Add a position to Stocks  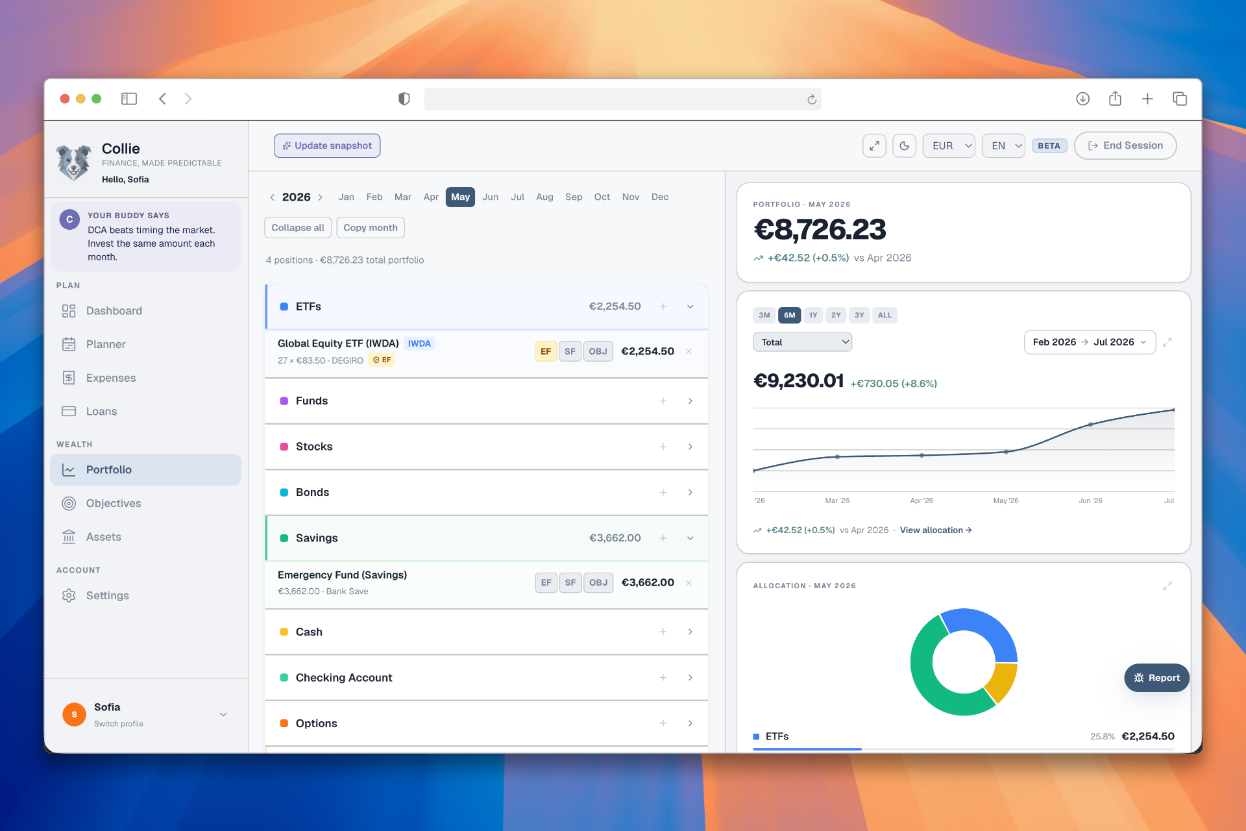tap(663, 447)
